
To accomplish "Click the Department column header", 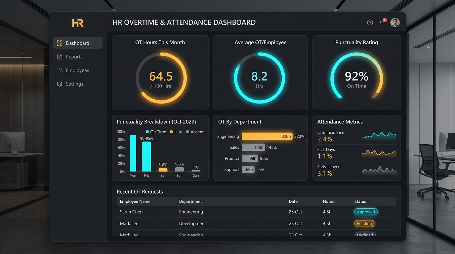I will point(190,201).
